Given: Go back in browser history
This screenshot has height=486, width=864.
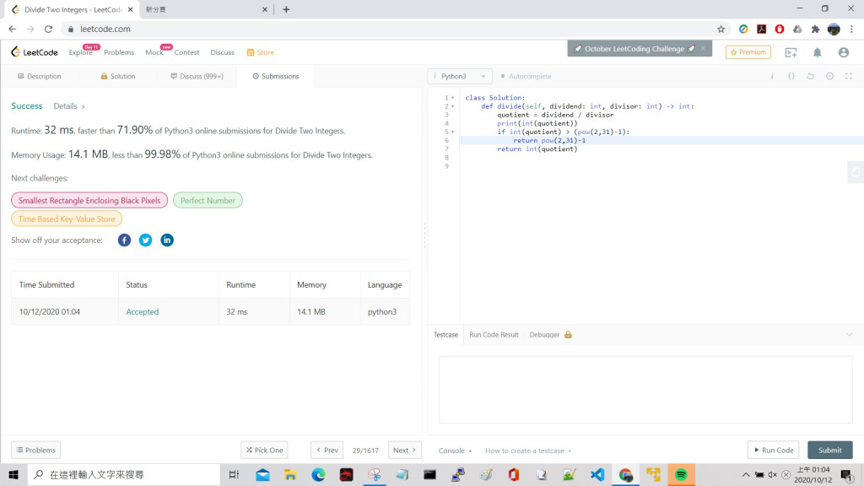Looking at the screenshot, I should (12, 30).
